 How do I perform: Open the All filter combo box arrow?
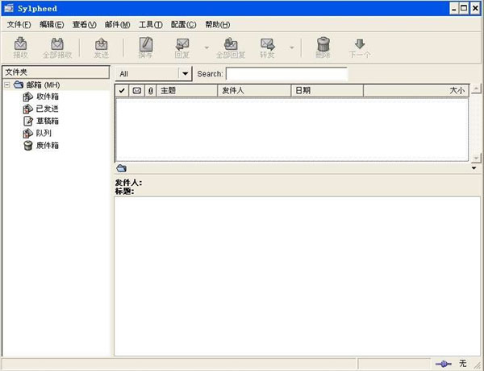coord(185,74)
